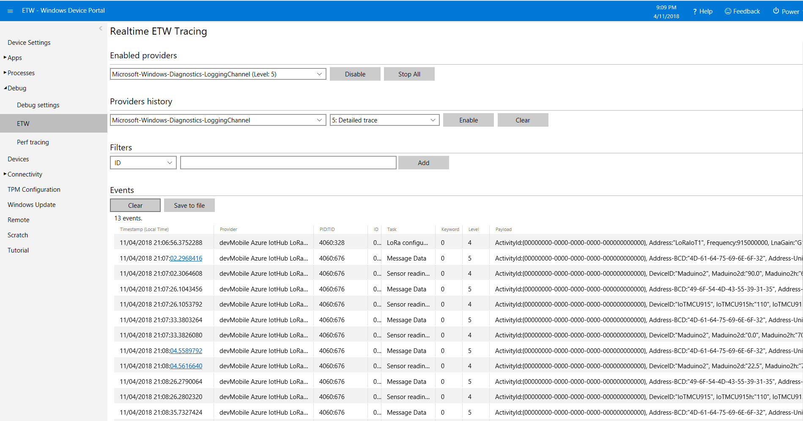Click the Enable provider button
The height and width of the screenshot is (421, 803).
pyautogui.click(x=469, y=120)
